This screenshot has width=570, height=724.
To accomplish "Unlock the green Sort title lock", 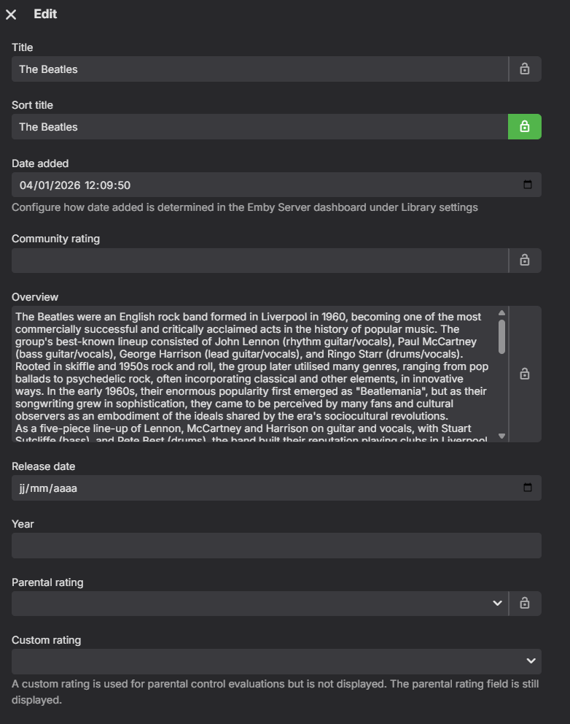I will 524,127.
